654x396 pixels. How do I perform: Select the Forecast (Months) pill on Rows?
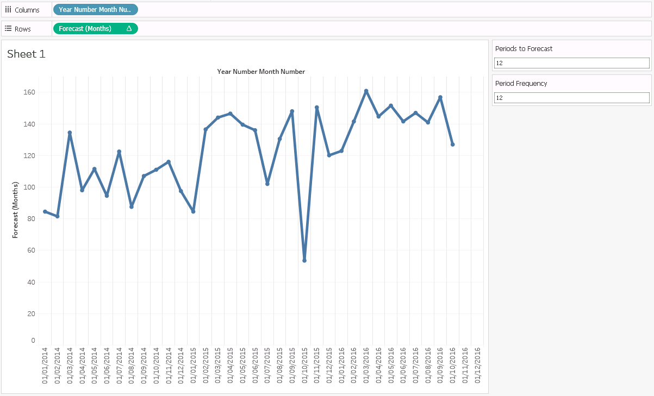95,29
